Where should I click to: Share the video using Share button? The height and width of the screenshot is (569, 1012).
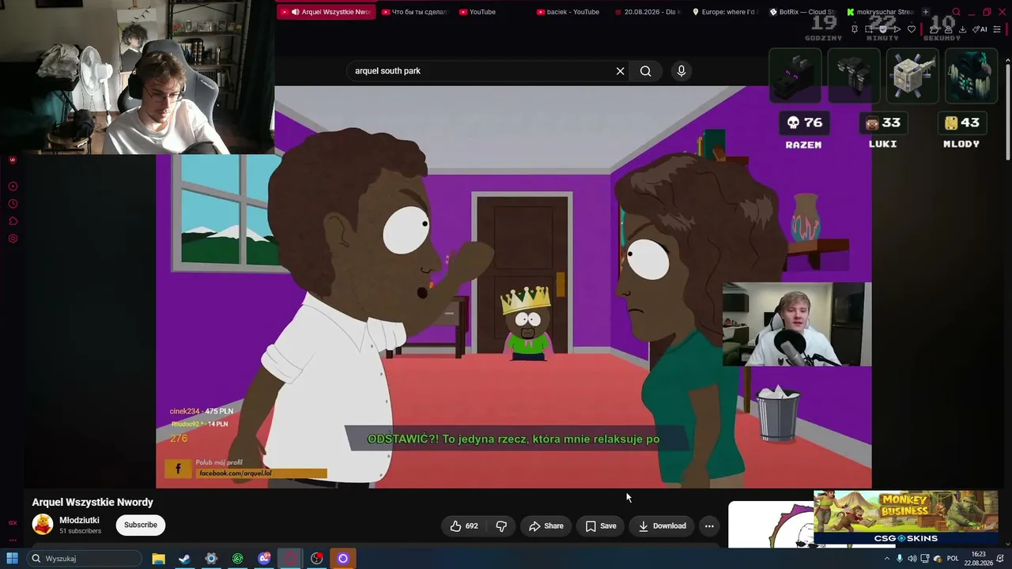tap(546, 526)
